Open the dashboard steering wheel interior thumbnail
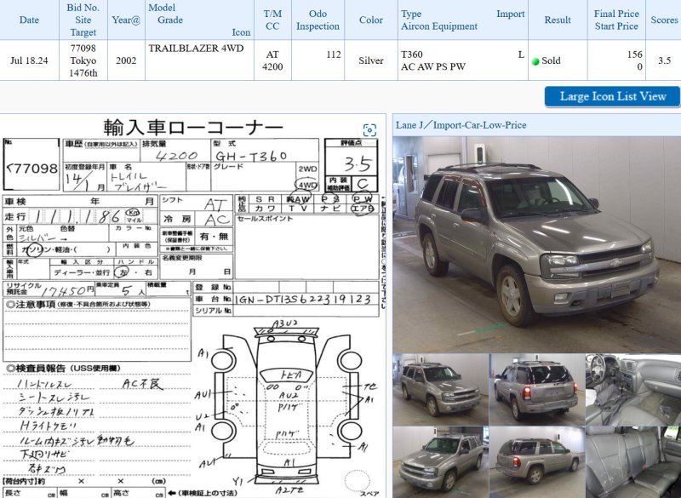681x498 pixels. 632,389
